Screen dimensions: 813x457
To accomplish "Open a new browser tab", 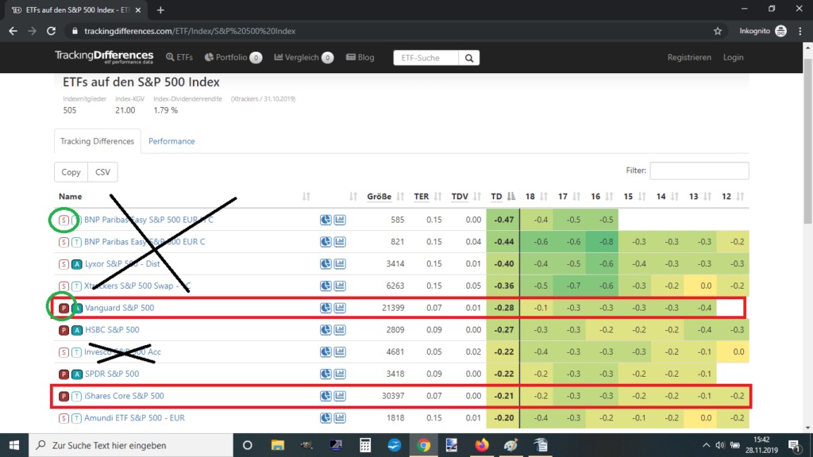I will (x=160, y=10).
